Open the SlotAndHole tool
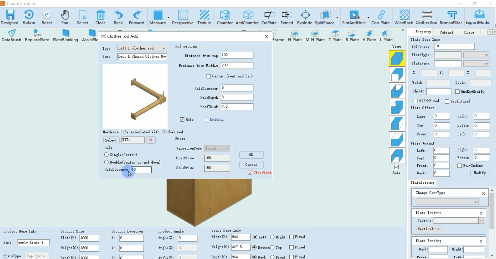This screenshot has height=259, width=496. (x=354, y=17)
